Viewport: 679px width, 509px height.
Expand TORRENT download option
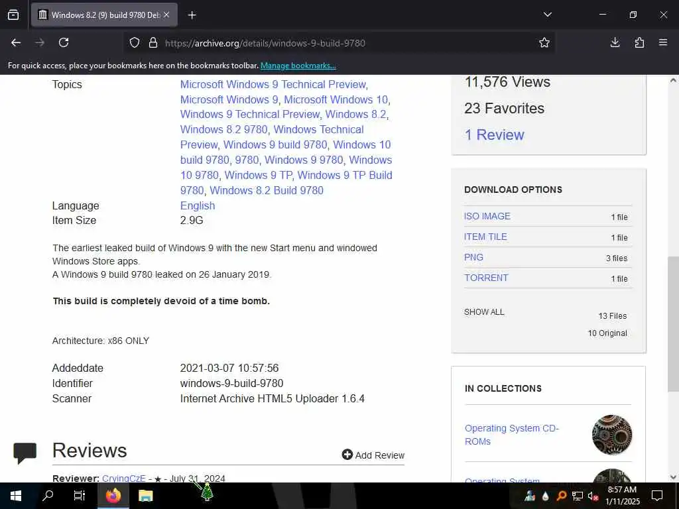point(486,278)
